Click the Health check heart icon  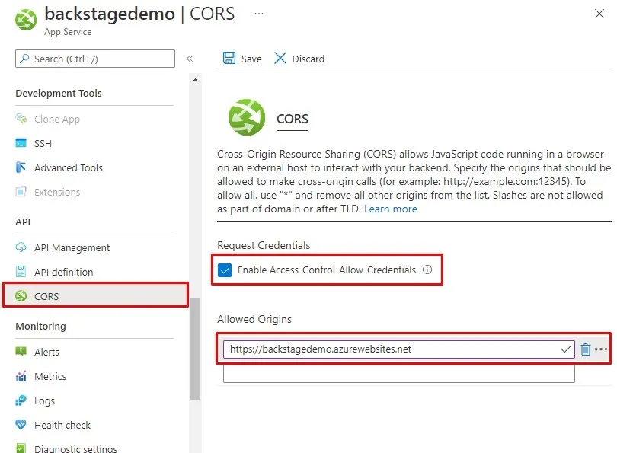21,425
